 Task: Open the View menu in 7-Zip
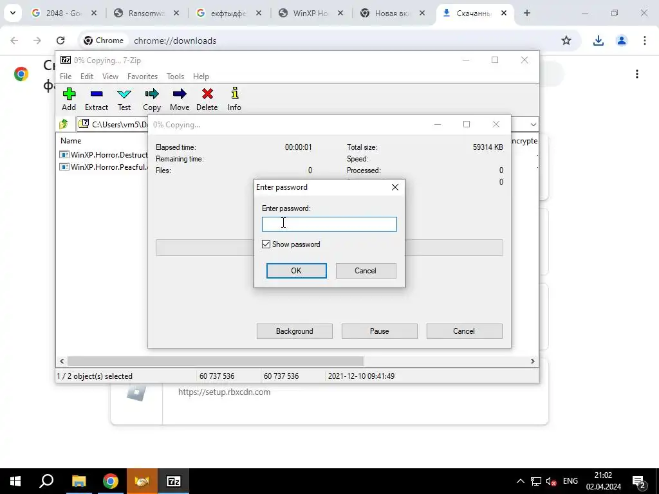click(x=110, y=77)
